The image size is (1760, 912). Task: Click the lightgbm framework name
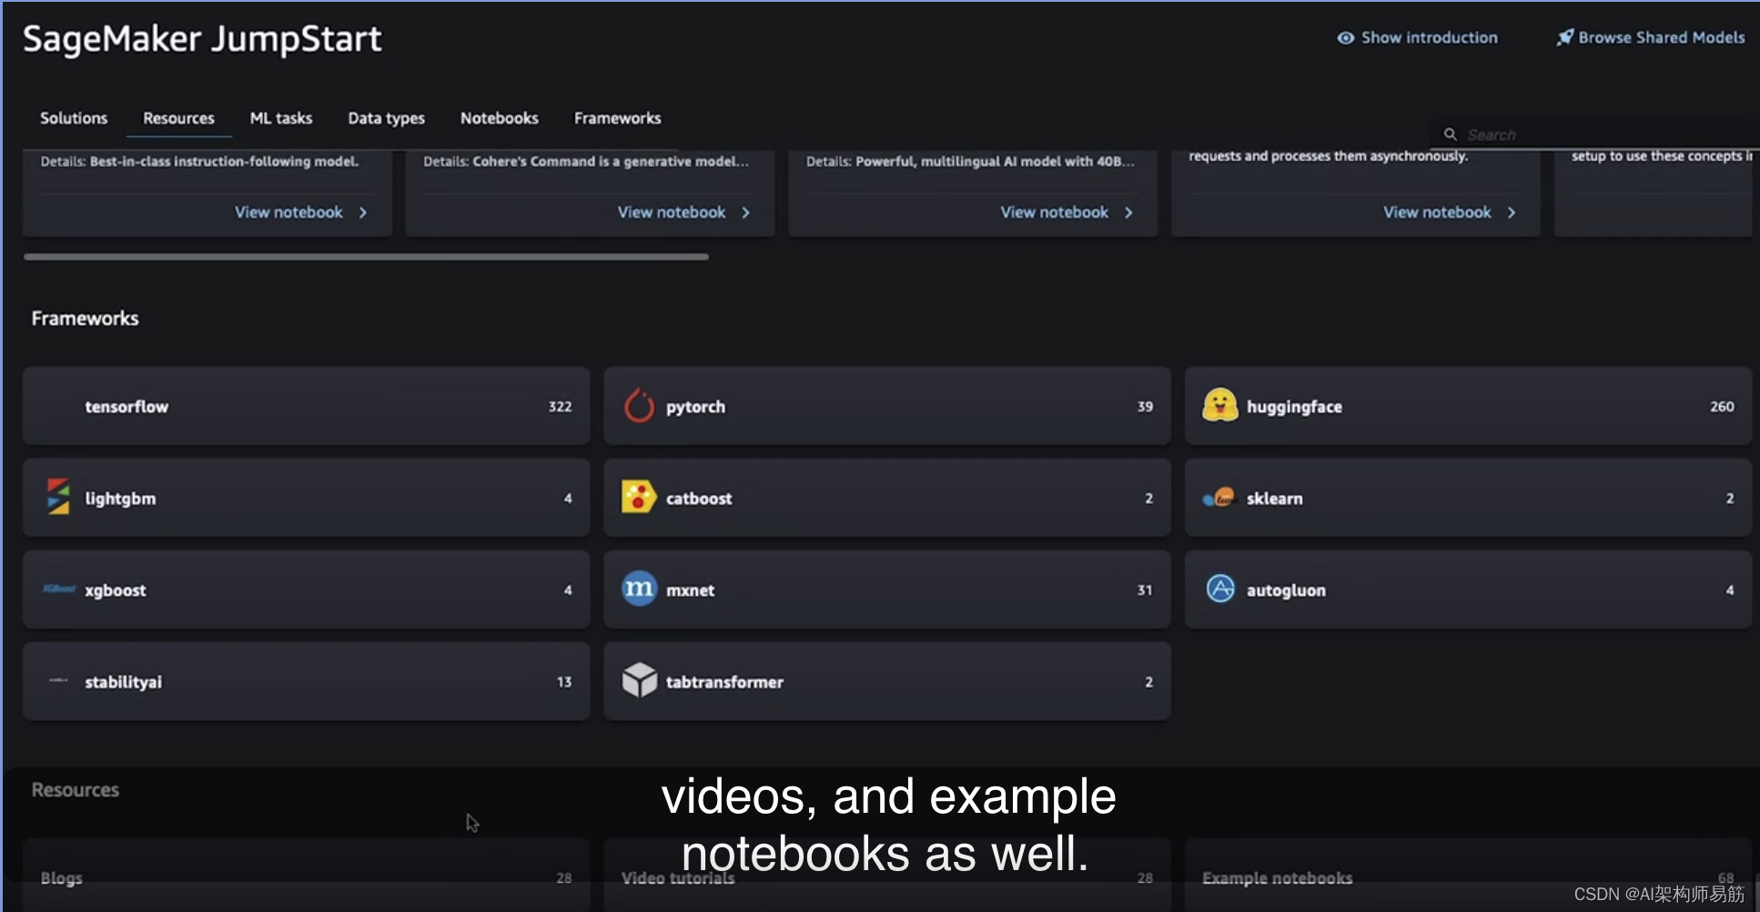pyautogui.click(x=120, y=499)
